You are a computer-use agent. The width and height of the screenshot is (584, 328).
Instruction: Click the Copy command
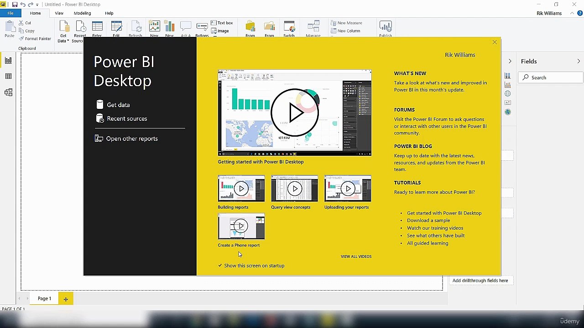click(x=26, y=31)
